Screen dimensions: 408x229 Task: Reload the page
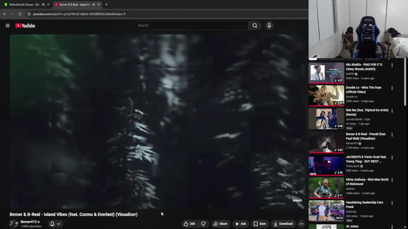pos(20,14)
